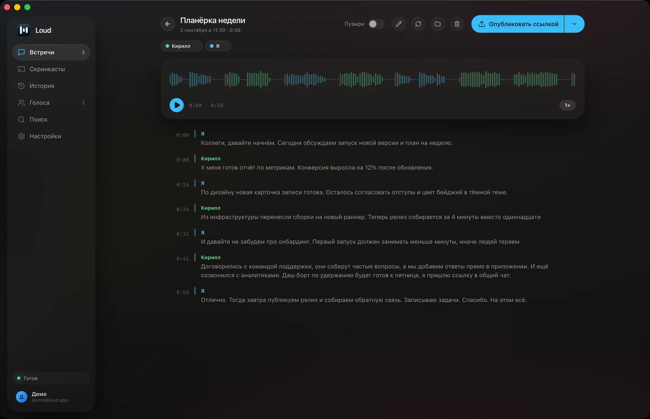Jump to timestamp 0:58 in transcript
The height and width of the screenshot is (419, 650).
coord(182,292)
